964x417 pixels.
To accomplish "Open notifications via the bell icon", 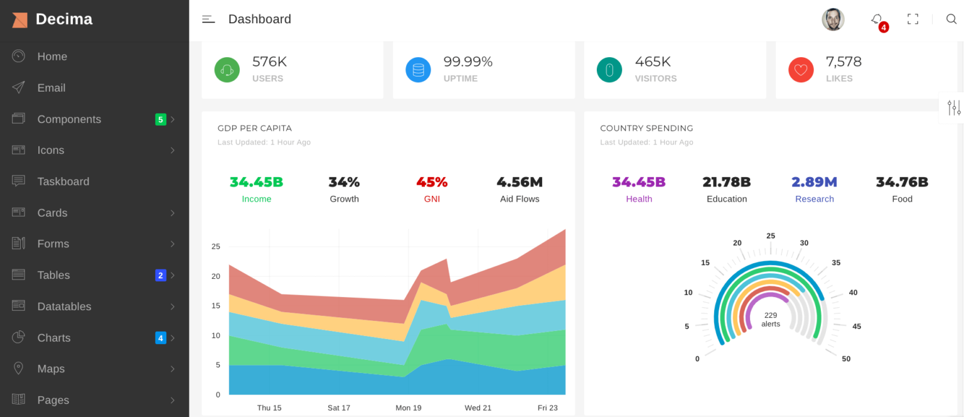I will [x=876, y=19].
